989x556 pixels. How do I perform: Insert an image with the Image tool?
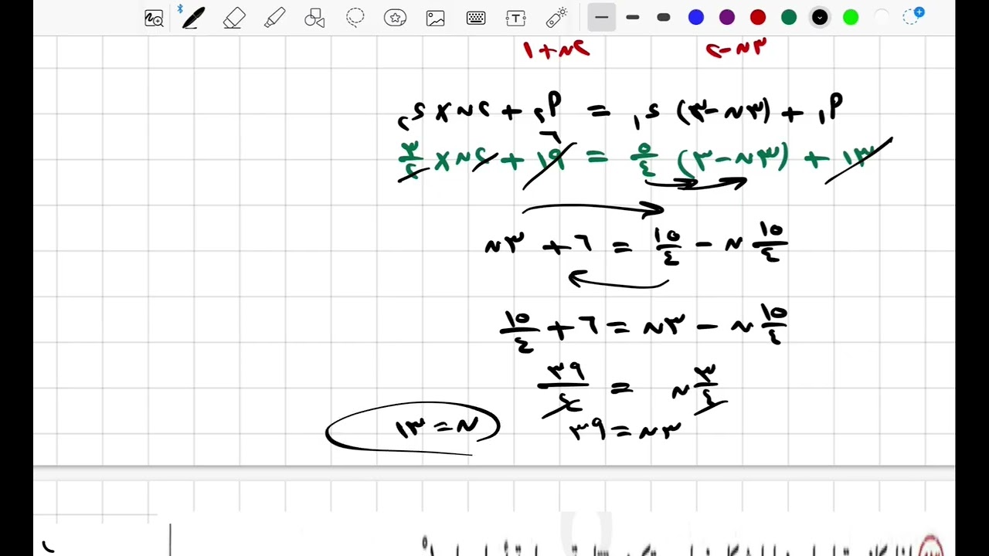pyautogui.click(x=435, y=18)
